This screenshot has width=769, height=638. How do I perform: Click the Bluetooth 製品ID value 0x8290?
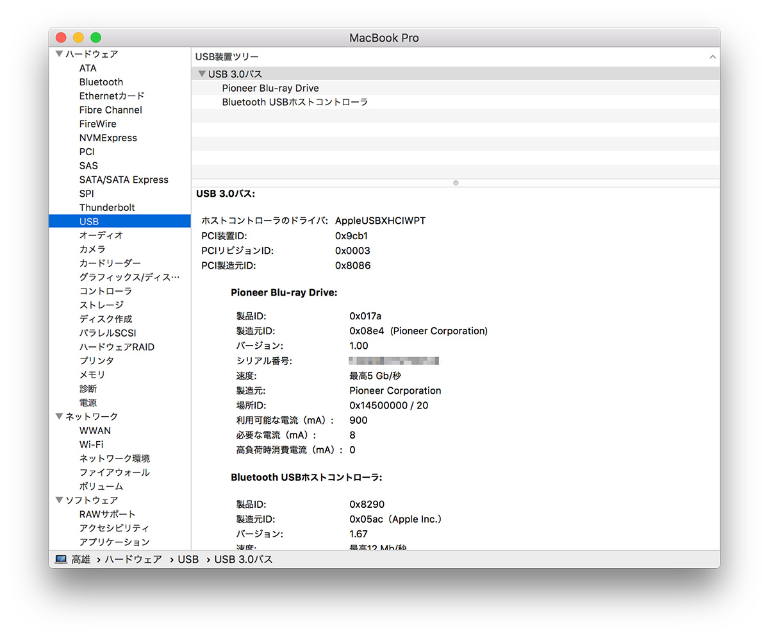(x=367, y=505)
